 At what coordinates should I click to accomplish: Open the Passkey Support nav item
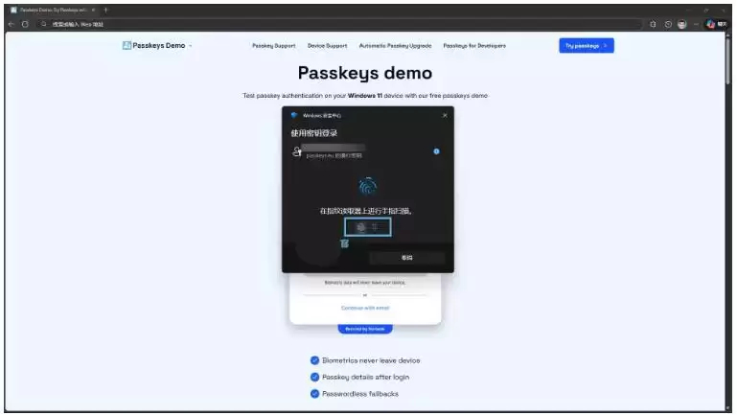pos(273,46)
